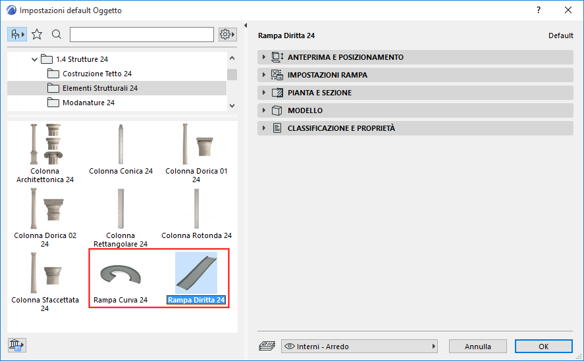The width and height of the screenshot is (584, 361).
Task: Collapse the 1.4 Strutture 24 folder
Action: (x=34, y=59)
